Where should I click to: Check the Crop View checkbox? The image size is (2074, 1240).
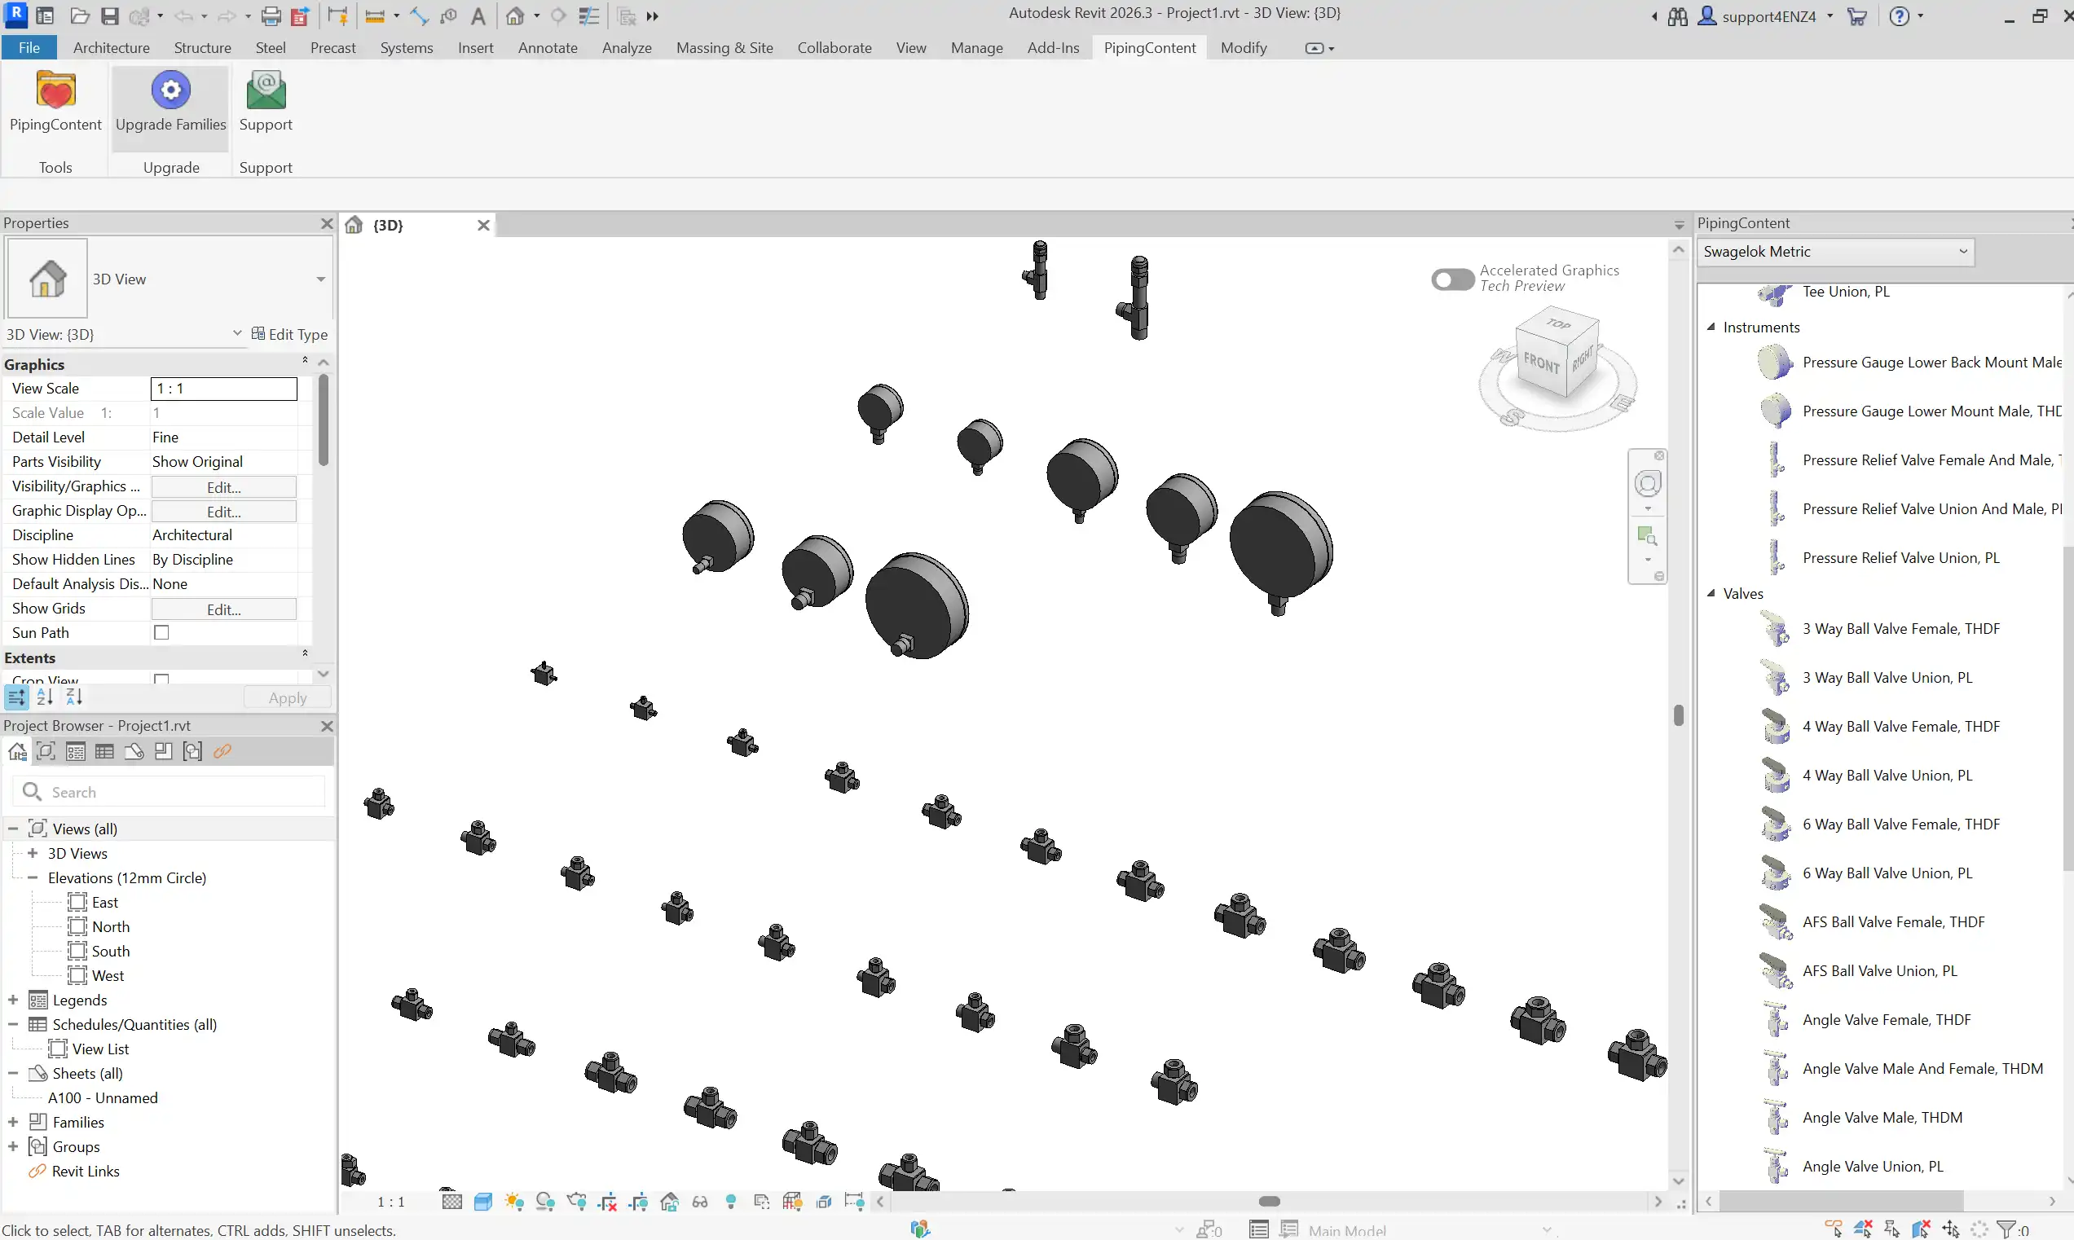161,679
